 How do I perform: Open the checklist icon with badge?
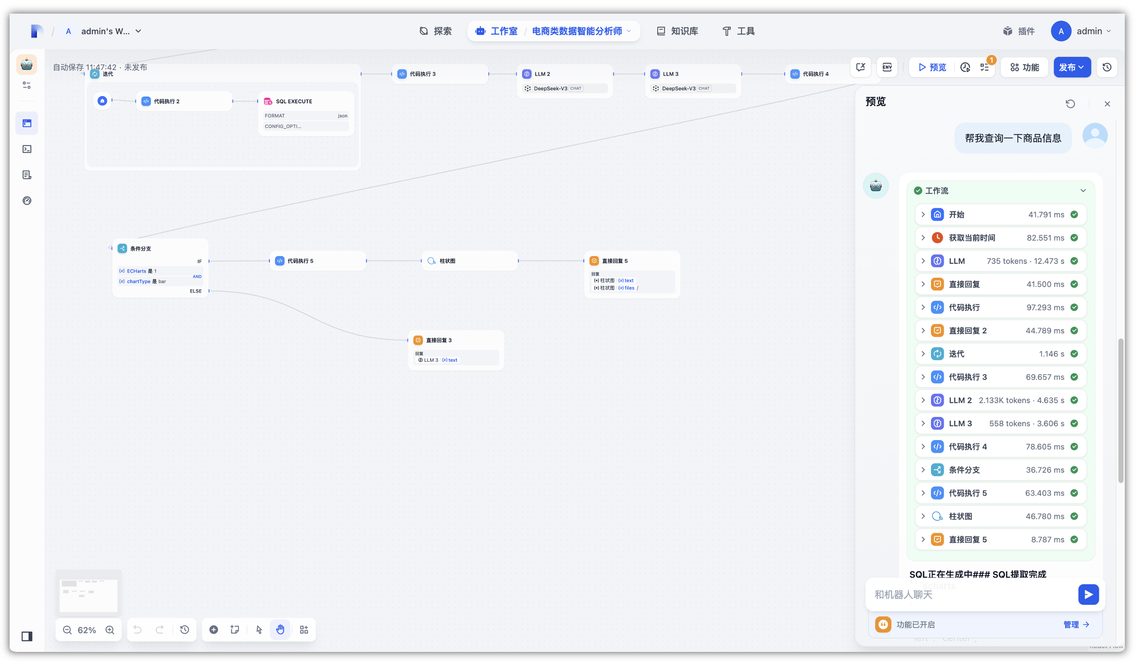[985, 67]
